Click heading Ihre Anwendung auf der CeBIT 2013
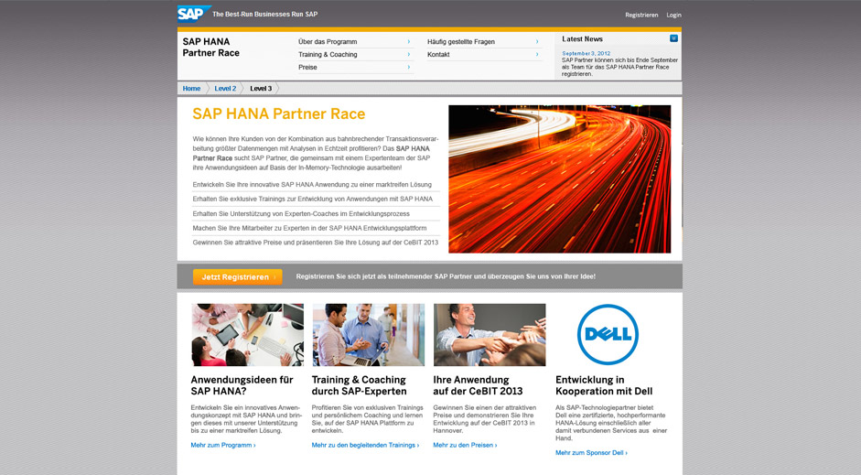The image size is (861, 475). tap(478, 385)
